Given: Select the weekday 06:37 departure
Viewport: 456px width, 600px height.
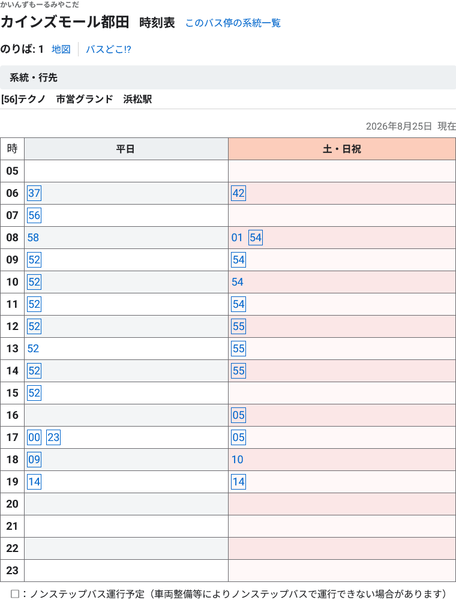Looking at the screenshot, I should (34, 193).
